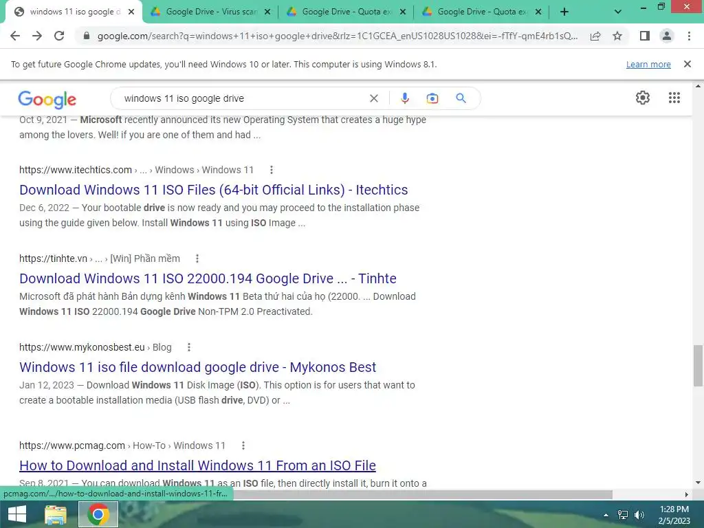This screenshot has height=528, width=704.
Task: Show hidden system tray icons
Action: tap(606, 515)
